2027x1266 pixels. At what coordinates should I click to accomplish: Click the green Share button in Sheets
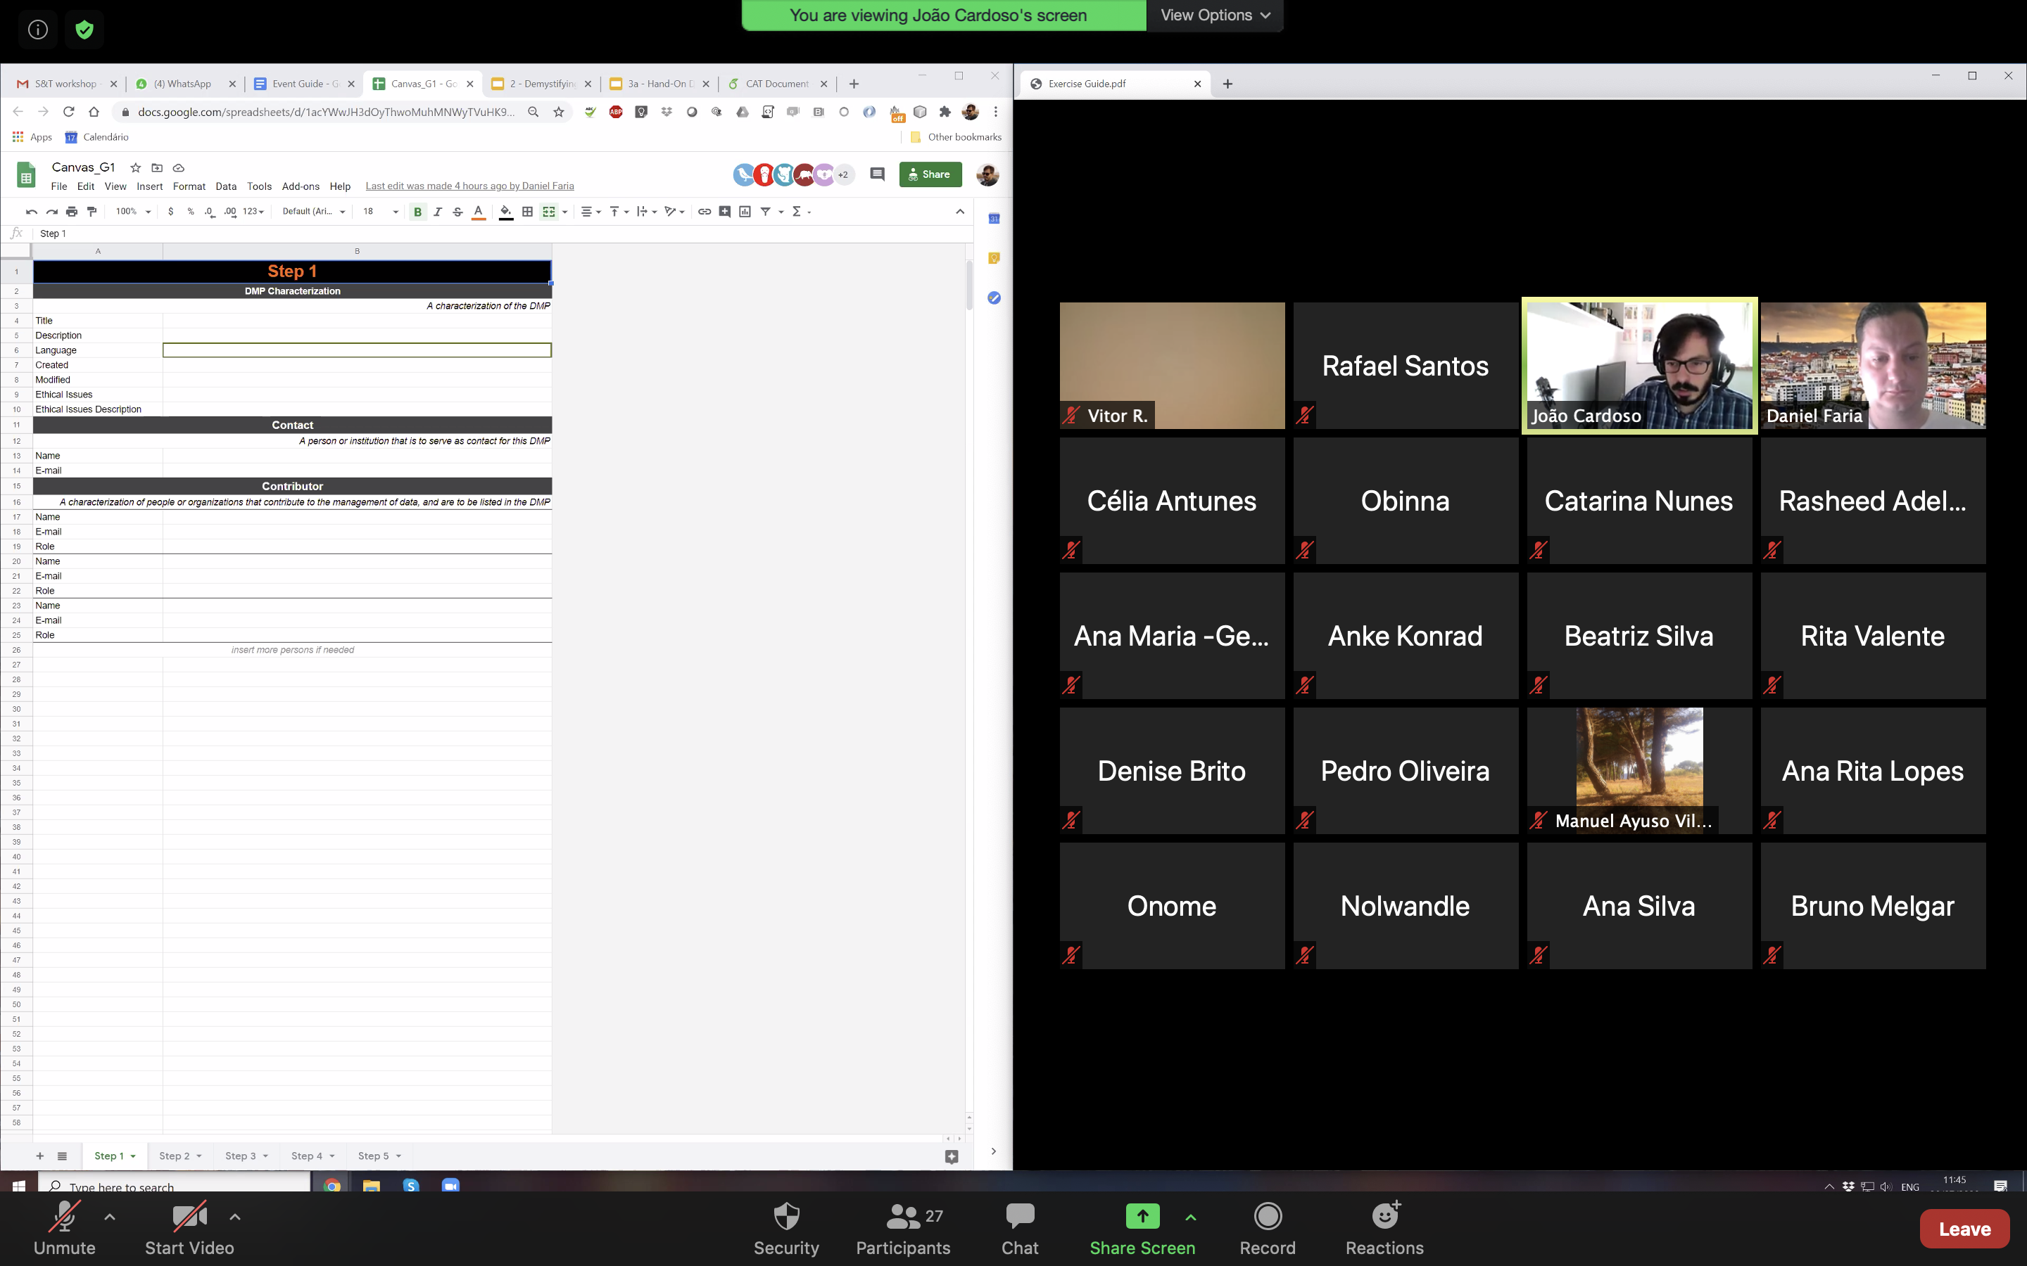pyautogui.click(x=930, y=174)
